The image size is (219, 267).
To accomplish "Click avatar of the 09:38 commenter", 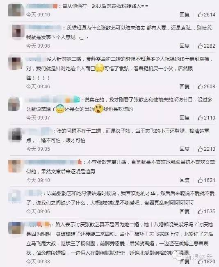I will (x=15, y=228).
